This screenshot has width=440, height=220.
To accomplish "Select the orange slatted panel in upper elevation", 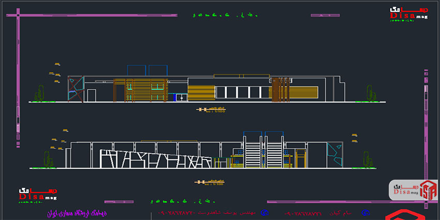I will click(x=200, y=93).
